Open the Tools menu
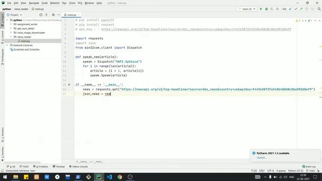 pyautogui.click(x=72, y=3)
